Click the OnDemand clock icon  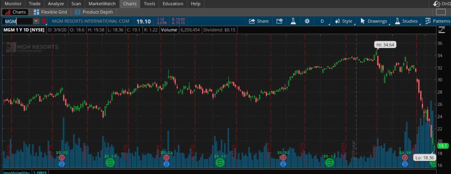[437, 4]
